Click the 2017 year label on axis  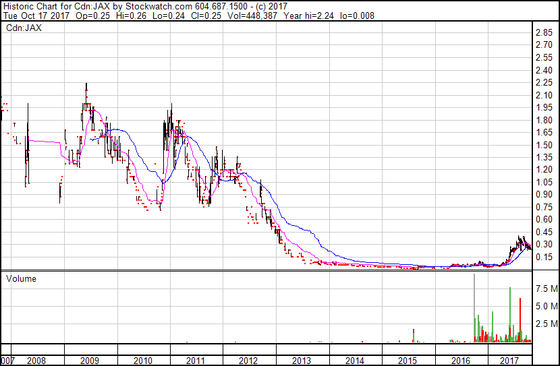coord(513,361)
